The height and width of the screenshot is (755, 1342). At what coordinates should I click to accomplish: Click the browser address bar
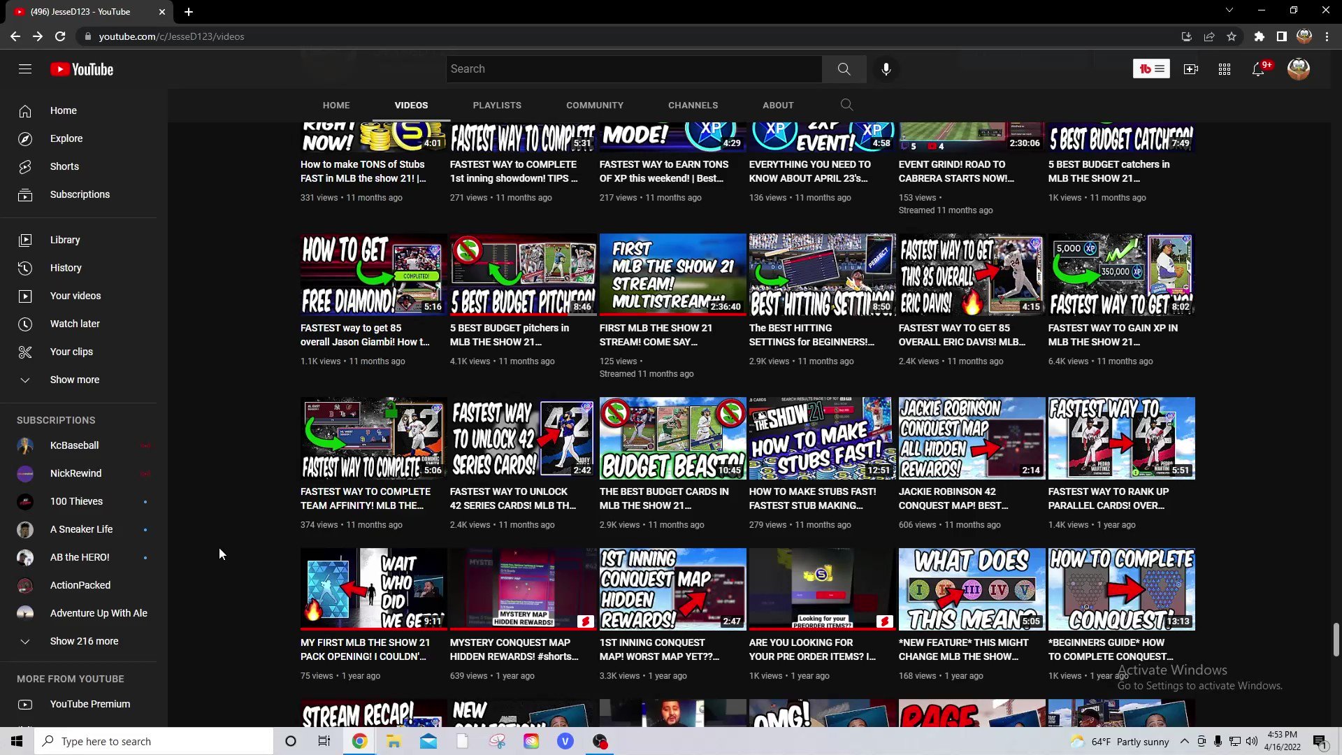(629, 36)
